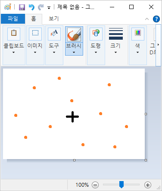This screenshot has width=162, height=191.
Task: Minimize the Paint window
Action: [112, 7]
